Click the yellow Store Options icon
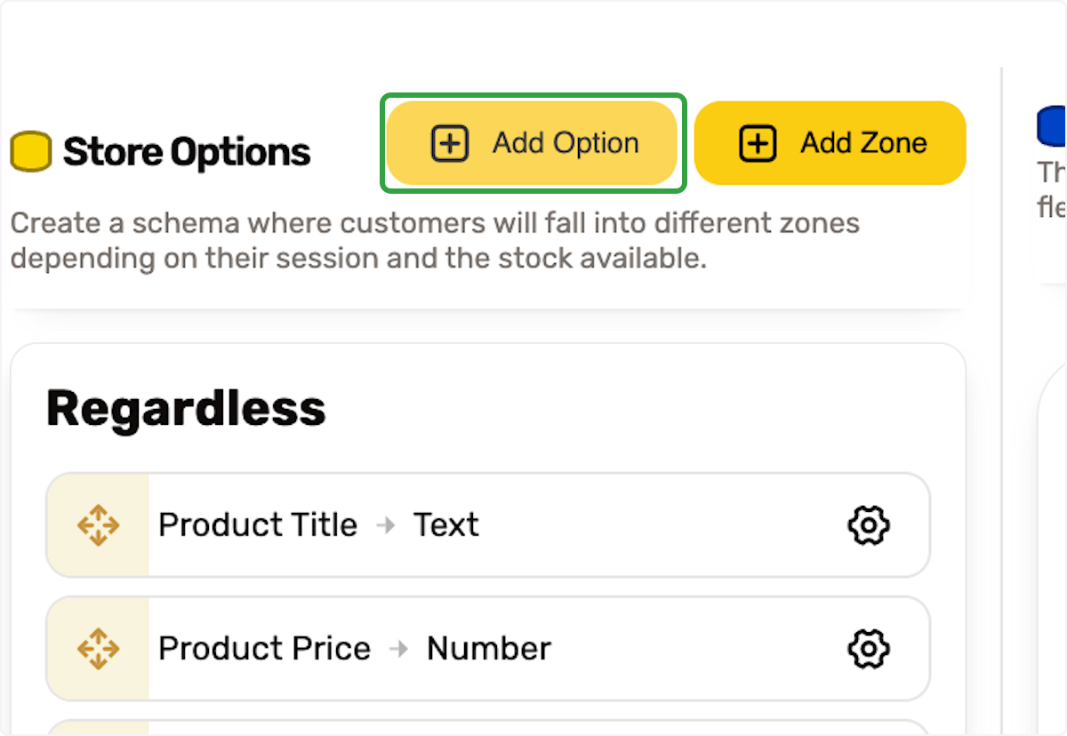Screen dimensions: 1067x736 tap(30, 152)
